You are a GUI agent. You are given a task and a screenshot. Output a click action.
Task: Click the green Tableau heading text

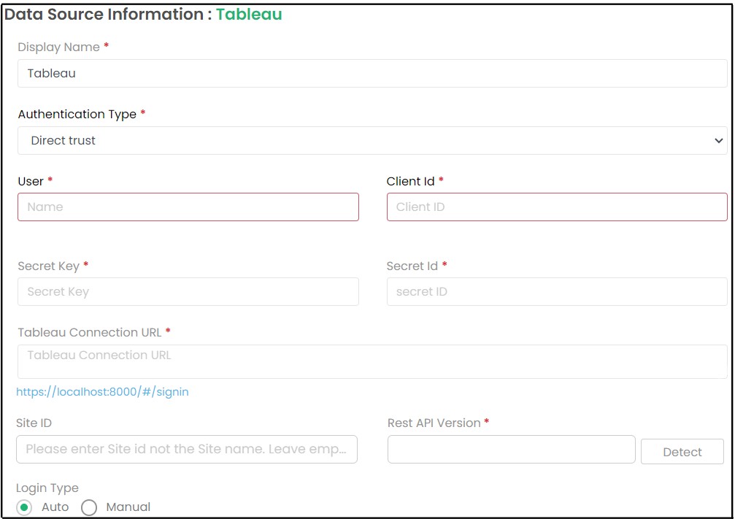pyautogui.click(x=249, y=15)
